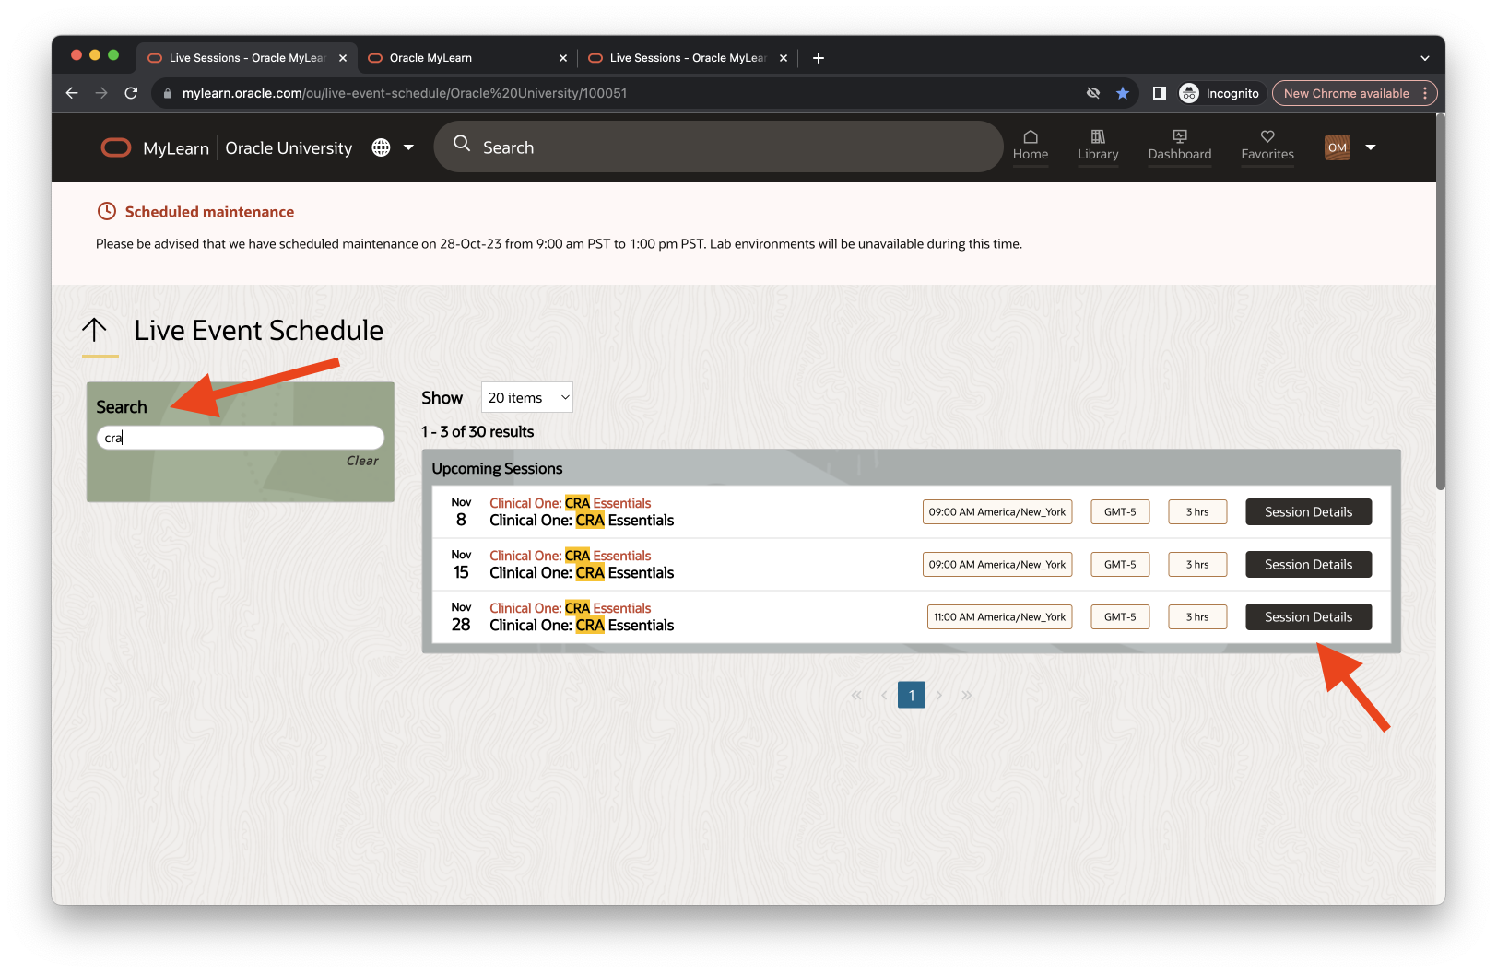Expand the user account dropdown arrow
The image size is (1497, 973).
(1371, 147)
